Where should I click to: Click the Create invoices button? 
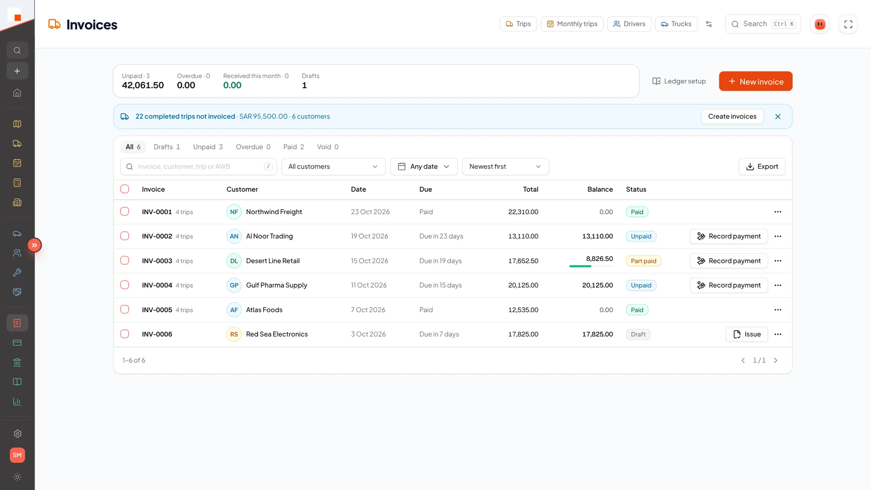(x=732, y=117)
